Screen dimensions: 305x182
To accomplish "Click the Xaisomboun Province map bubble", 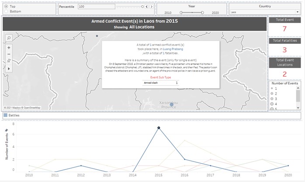I will [172, 104].
